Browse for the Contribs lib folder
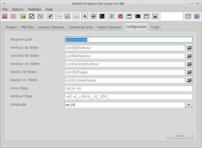 tap(190, 56)
